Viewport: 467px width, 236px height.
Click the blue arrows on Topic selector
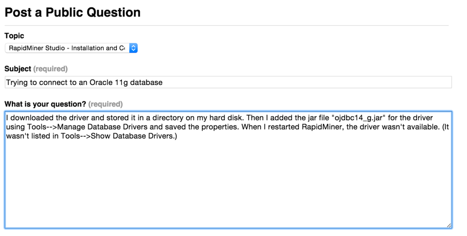133,48
